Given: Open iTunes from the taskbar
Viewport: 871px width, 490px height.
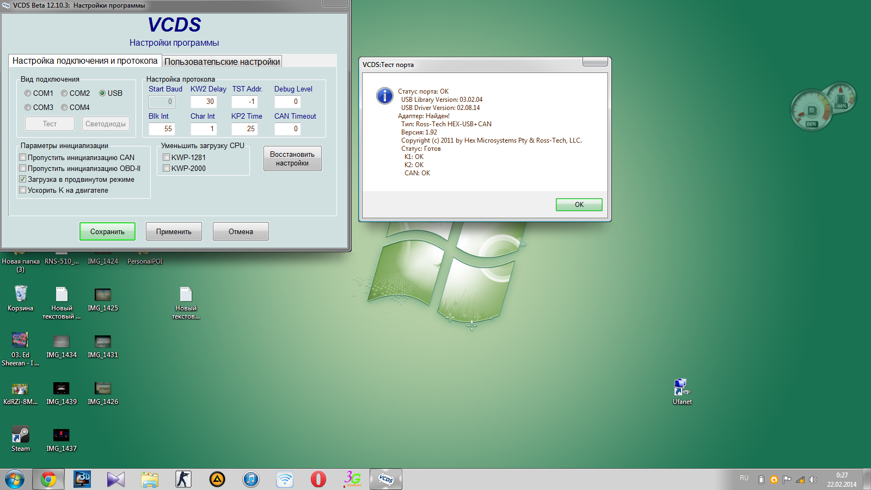Looking at the screenshot, I should 251,479.
